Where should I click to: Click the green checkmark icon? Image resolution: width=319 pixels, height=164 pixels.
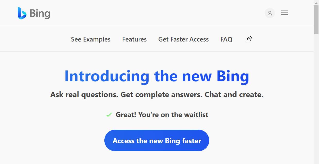point(109,115)
